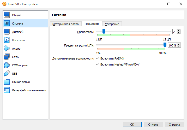The width and height of the screenshot is (187, 130).
Task: Click the '100%' label below the slider
Action: click(162, 53)
